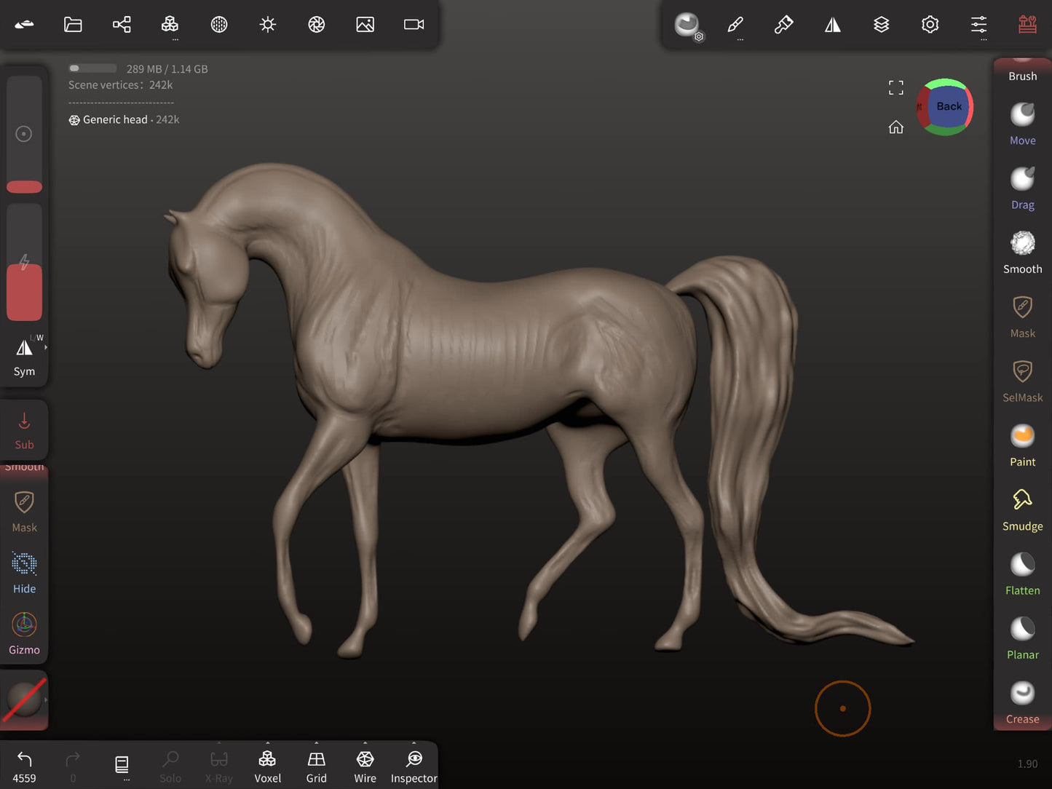
Task: Activate the Gizmo transform tool
Action: point(24,633)
